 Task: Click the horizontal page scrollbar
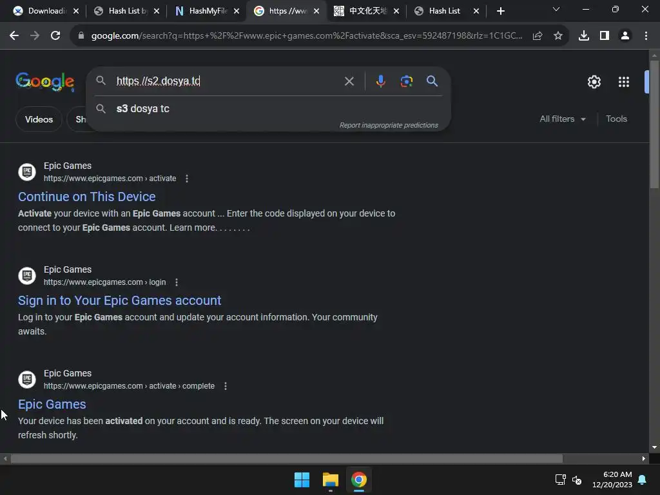(286, 458)
